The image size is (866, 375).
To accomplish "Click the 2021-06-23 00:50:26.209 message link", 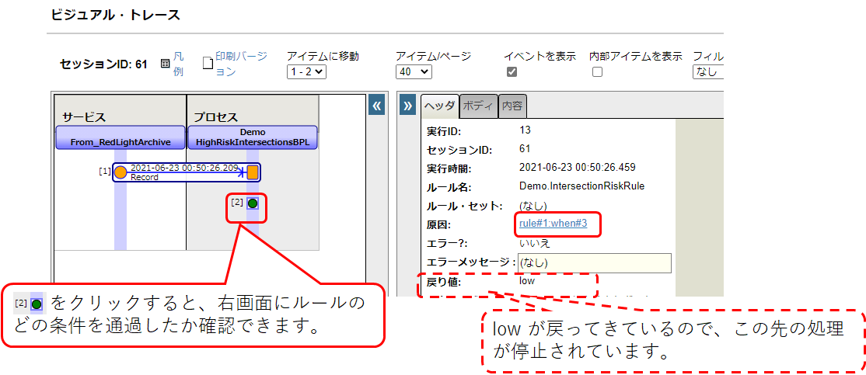I will click(184, 168).
